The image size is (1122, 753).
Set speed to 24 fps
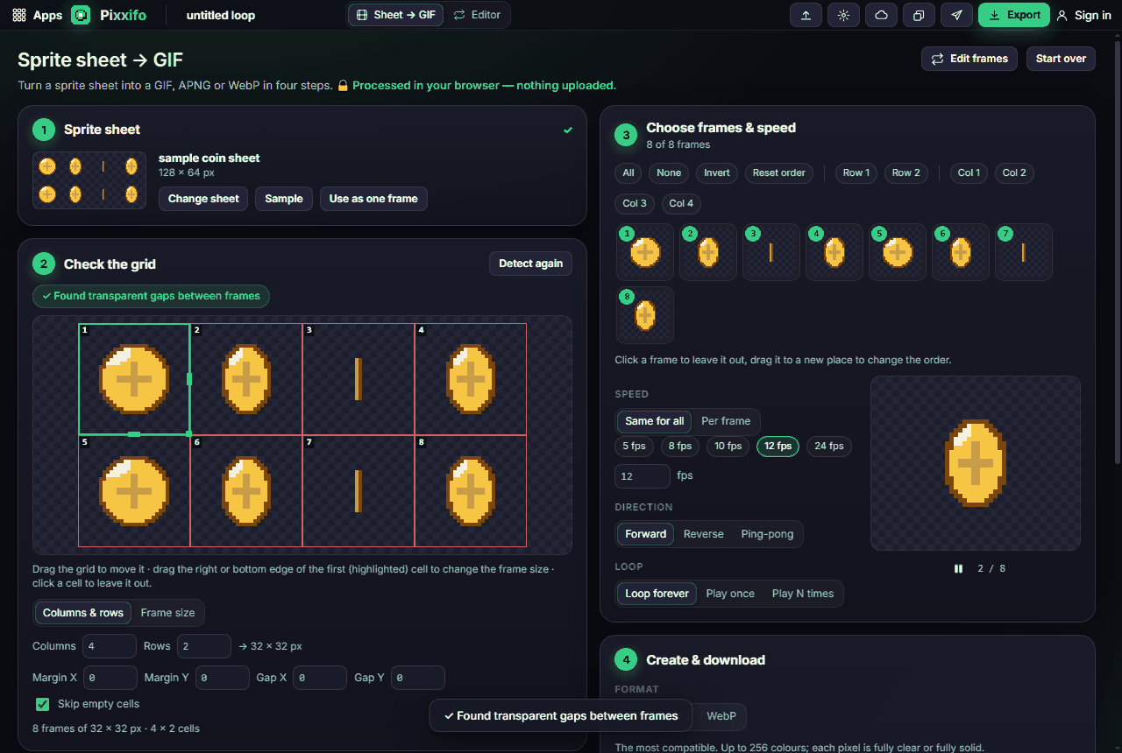[829, 447]
